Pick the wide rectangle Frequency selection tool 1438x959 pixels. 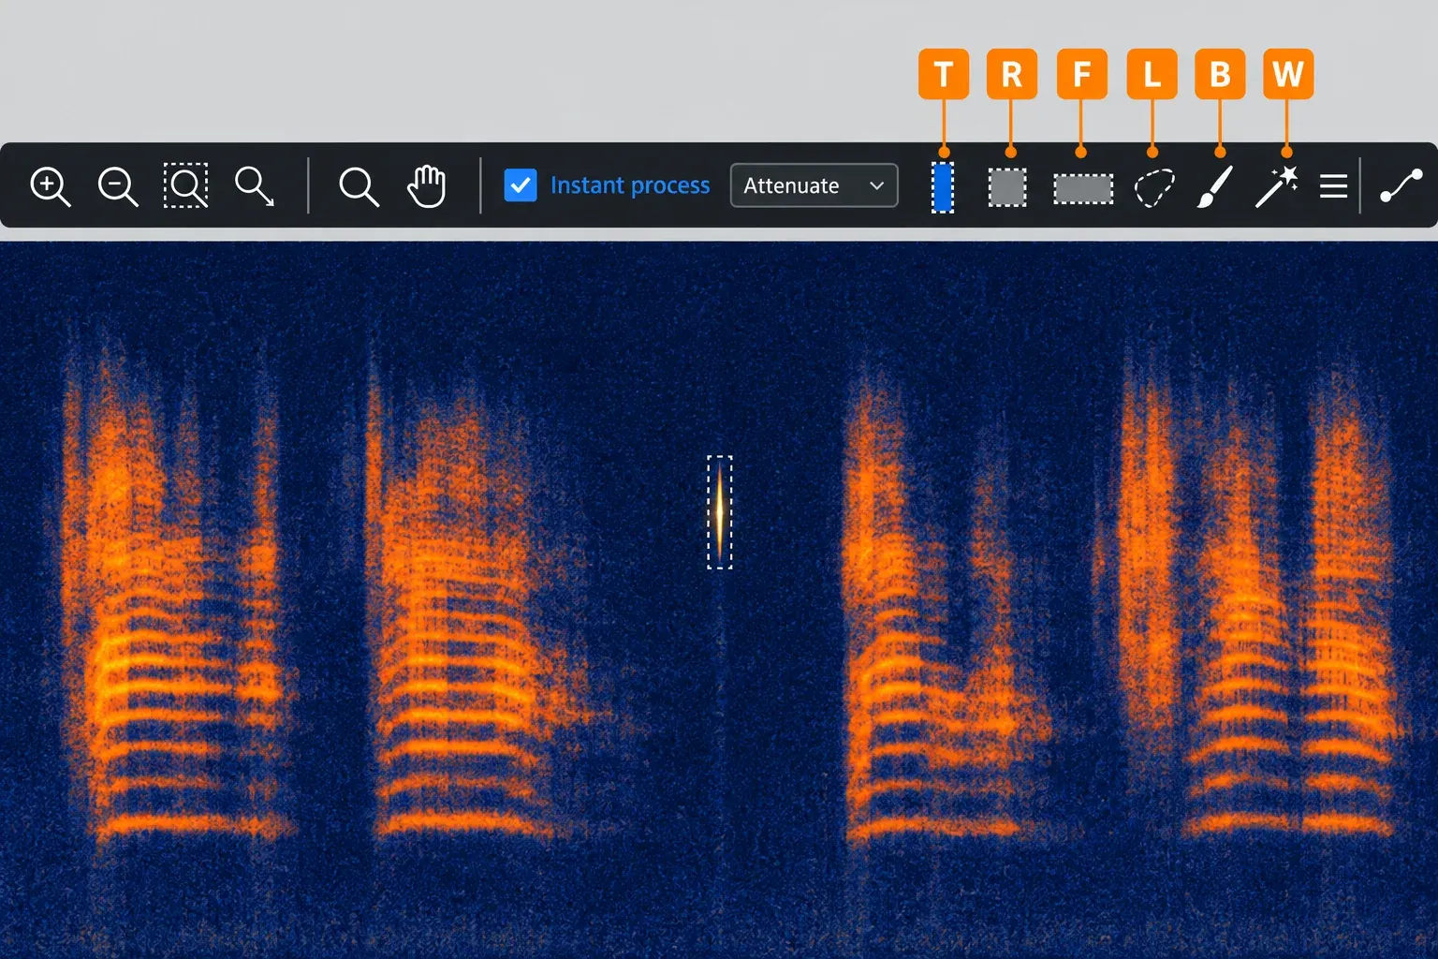tap(1083, 188)
